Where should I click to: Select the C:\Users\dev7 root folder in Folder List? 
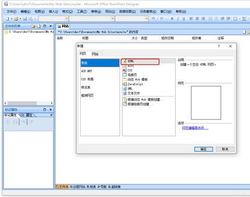pyautogui.click(x=29, y=32)
